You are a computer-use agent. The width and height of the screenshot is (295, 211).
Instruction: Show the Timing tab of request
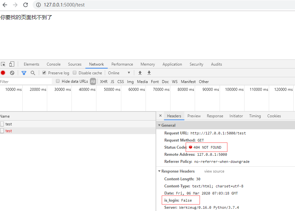[255, 116]
